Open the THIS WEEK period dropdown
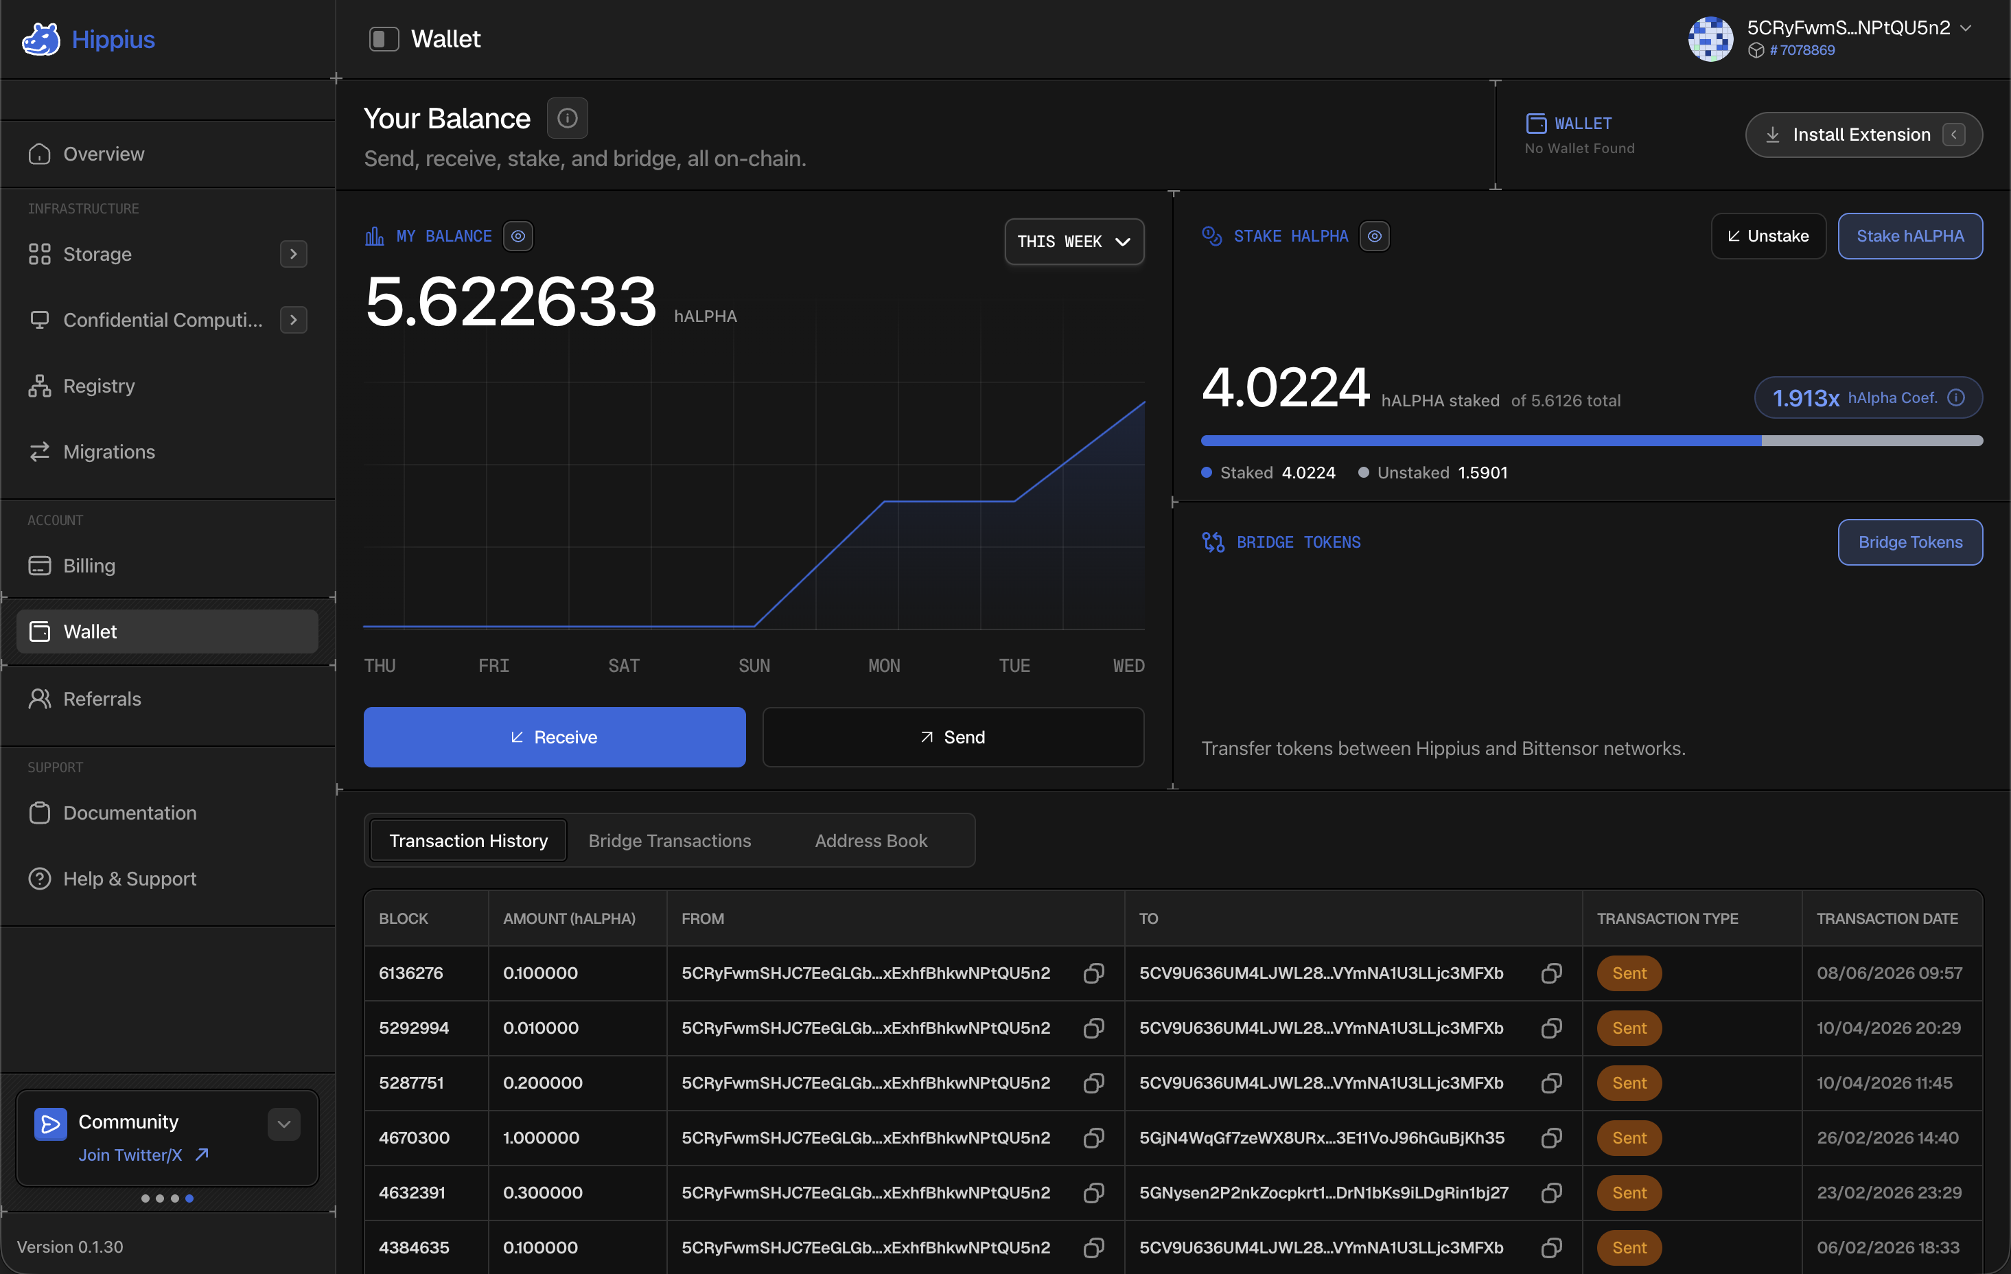Screen dimensions: 2011x1274 pyautogui.click(x=1074, y=242)
